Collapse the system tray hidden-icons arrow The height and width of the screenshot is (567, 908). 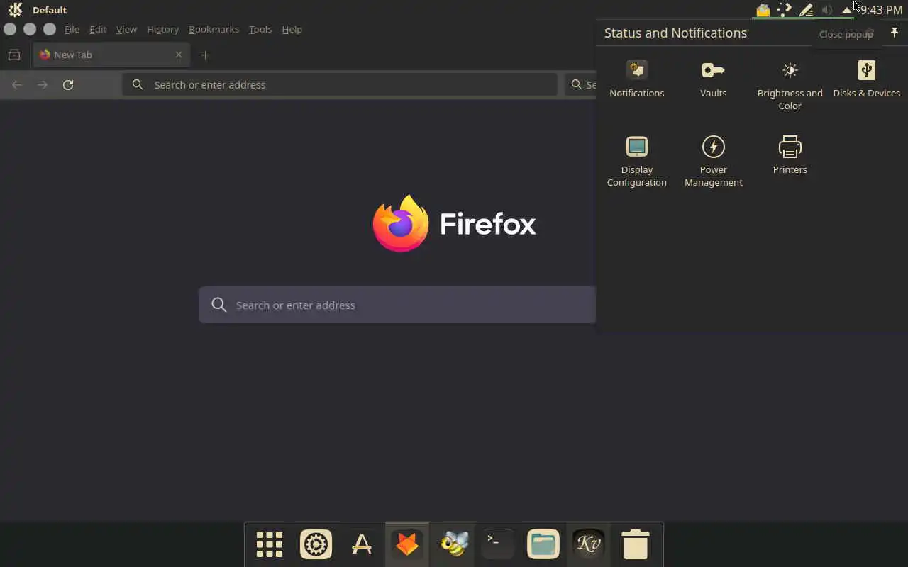point(846,10)
